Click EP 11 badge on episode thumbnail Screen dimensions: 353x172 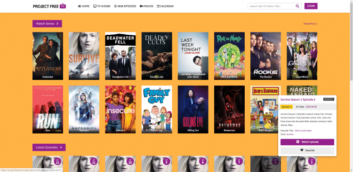point(93,161)
